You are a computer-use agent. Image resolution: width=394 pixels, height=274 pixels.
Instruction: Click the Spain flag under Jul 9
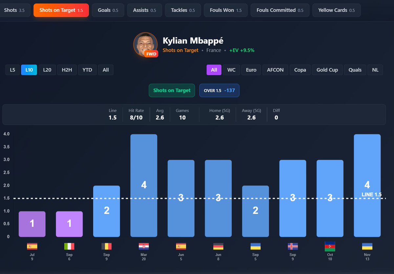tap(32, 247)
